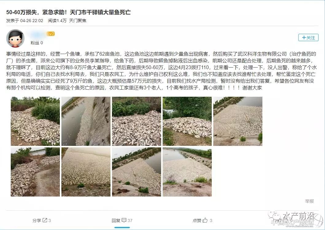Open fifth photo of fish on pond slope

pyautogui.click(x=238, y=121)
